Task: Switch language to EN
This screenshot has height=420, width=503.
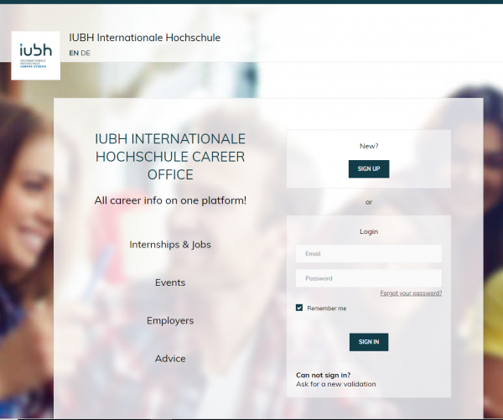Action: 74,53
